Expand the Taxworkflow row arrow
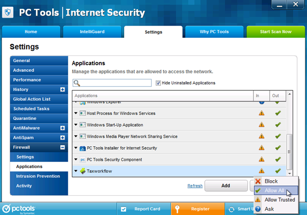 [x=76, y=171]
